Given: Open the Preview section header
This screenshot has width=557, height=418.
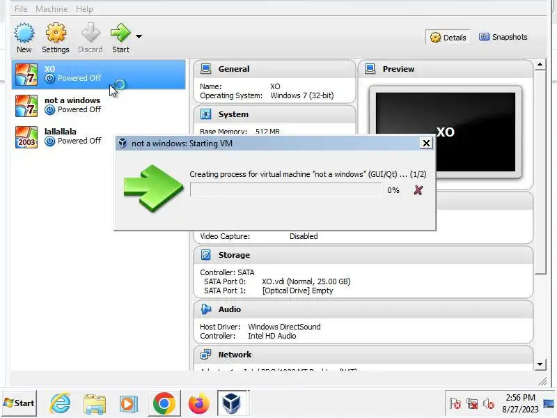Looking at the screenshot, I should [446, 69].
